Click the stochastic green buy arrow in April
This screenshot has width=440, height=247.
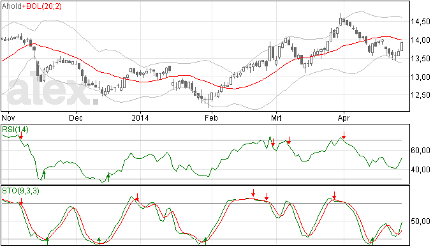point(372,241)
